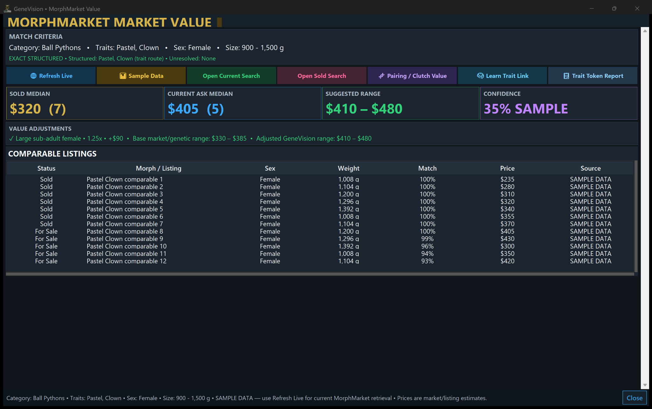Click the 35% SAMPLE confidence value
This screenshot has height=409, width=652.
tap(526, 109)
